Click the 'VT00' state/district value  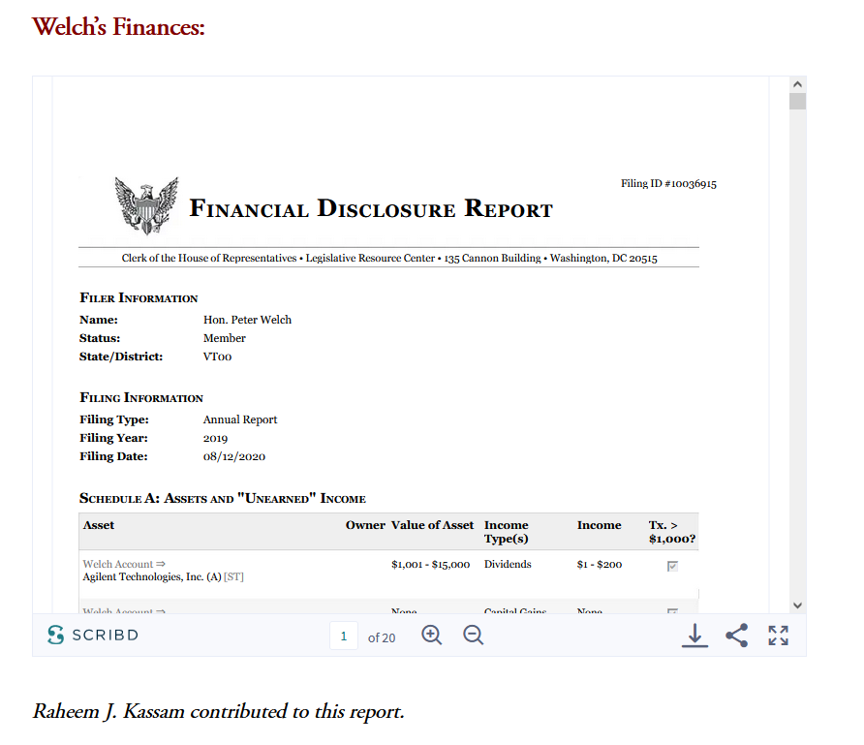click(217, 357)
